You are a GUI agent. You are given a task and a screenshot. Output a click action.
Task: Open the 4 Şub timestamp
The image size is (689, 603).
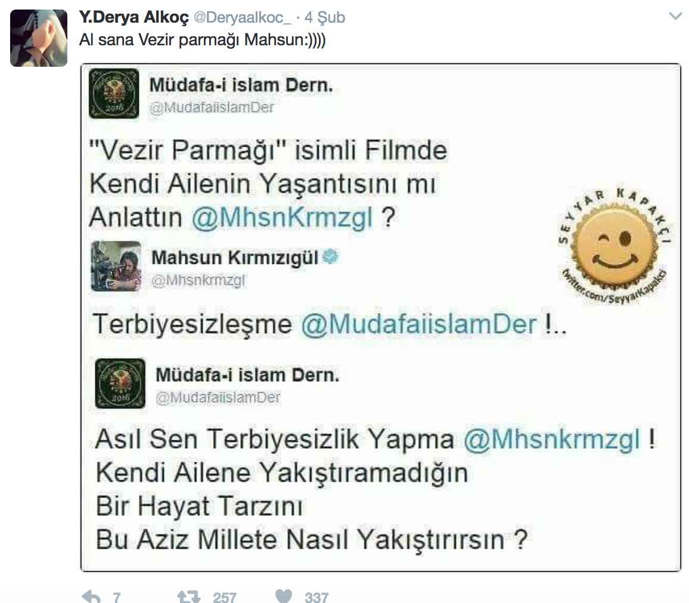(x=325, y=17)
